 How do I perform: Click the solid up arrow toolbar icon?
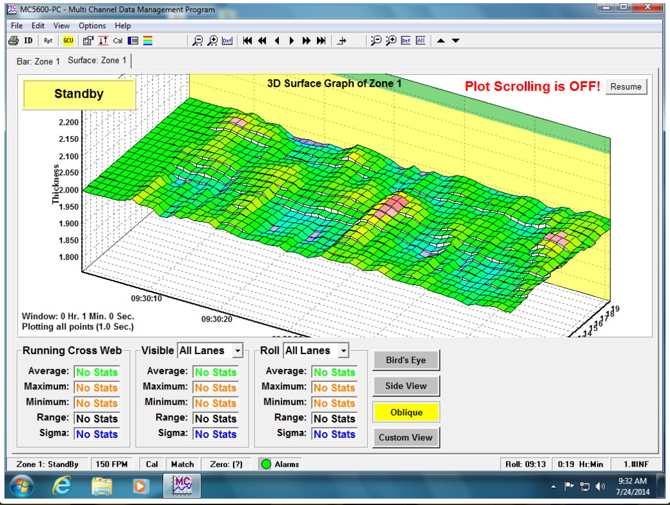pyautogui.click(x=441, y=41)
